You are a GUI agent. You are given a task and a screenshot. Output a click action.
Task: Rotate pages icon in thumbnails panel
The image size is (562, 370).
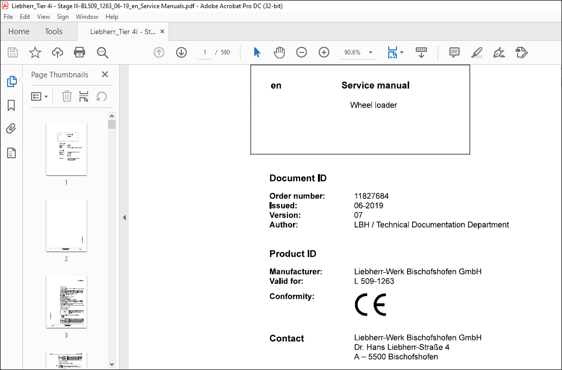coord(101,96)
